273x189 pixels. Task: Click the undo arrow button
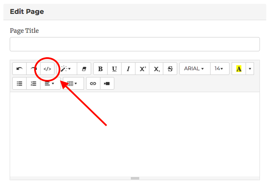point(19,69)
